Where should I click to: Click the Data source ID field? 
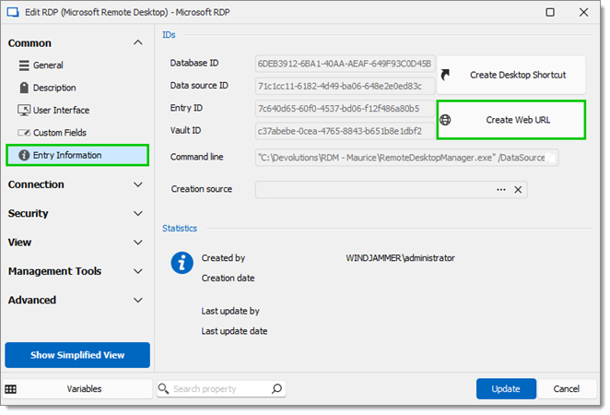click(x=345, y=86)
